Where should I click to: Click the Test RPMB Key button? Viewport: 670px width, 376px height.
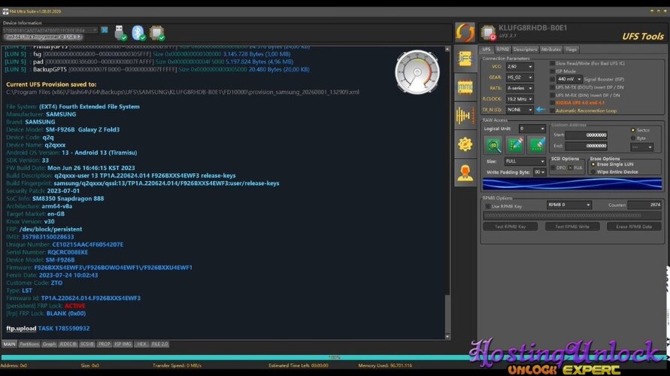click(510, 226)
